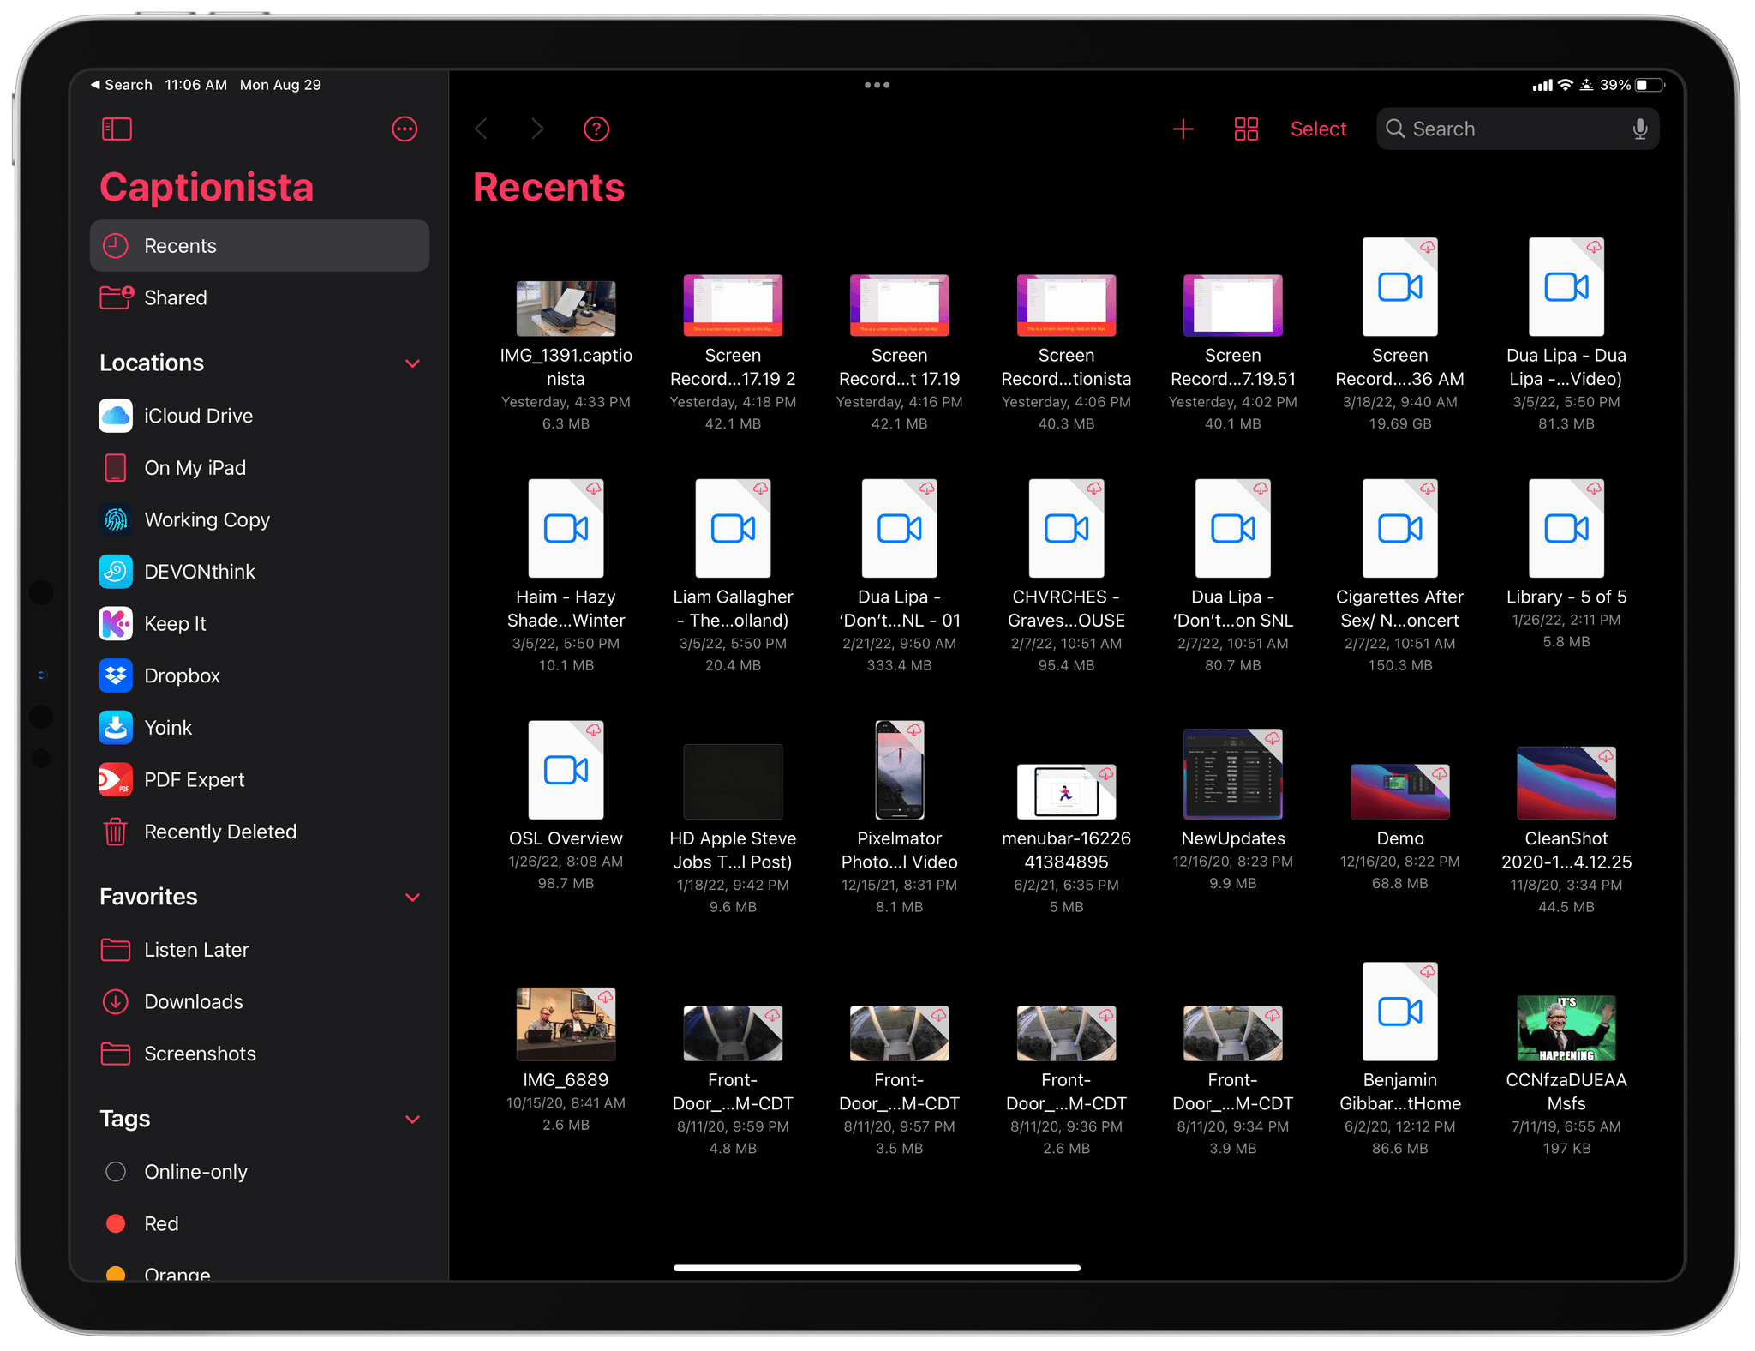This screenshot has width=1755, height=1351.
Task: Switch view using the grid icon
Action: tap(1246, 129)
